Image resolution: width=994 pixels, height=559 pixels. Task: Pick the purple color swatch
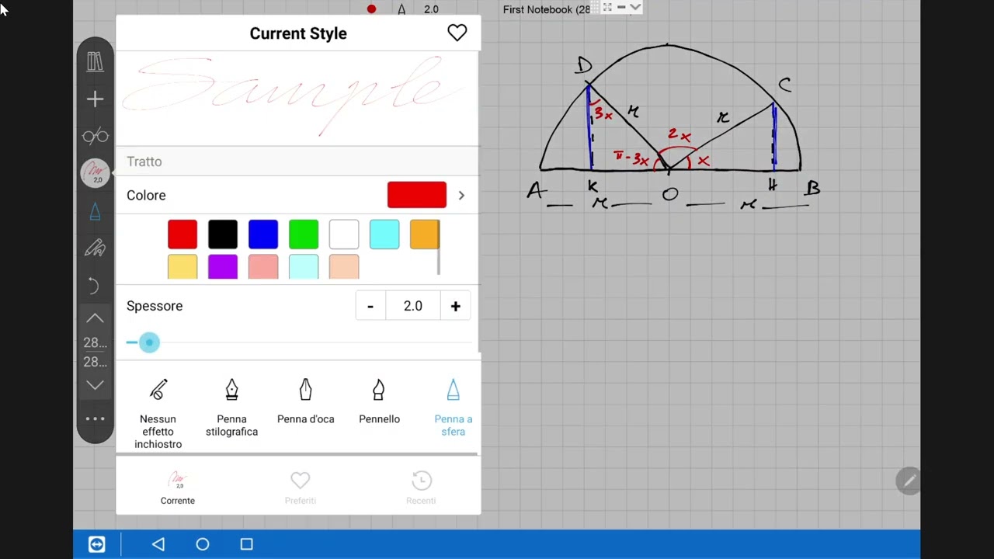click(223, 267)
